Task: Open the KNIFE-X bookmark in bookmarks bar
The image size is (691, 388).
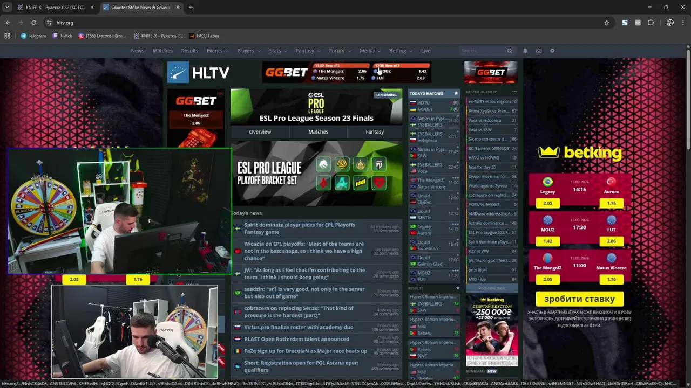Action: [158, 36]
